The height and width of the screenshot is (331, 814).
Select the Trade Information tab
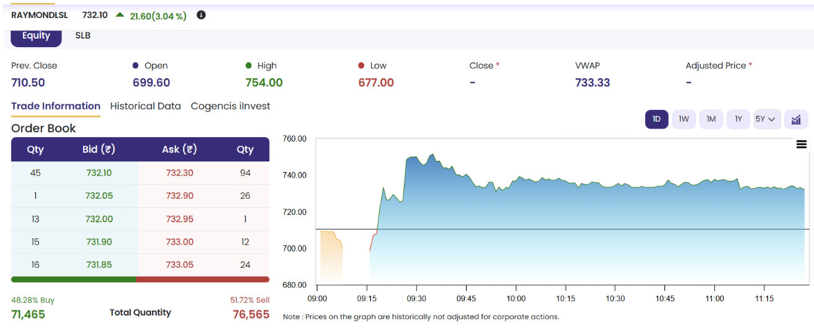pyautogui.click(x=56, y=106)
